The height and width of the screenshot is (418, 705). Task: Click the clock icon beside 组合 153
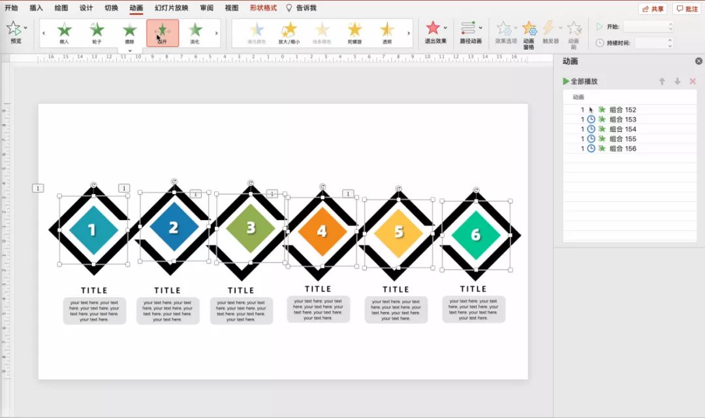(x=591, y=120)
